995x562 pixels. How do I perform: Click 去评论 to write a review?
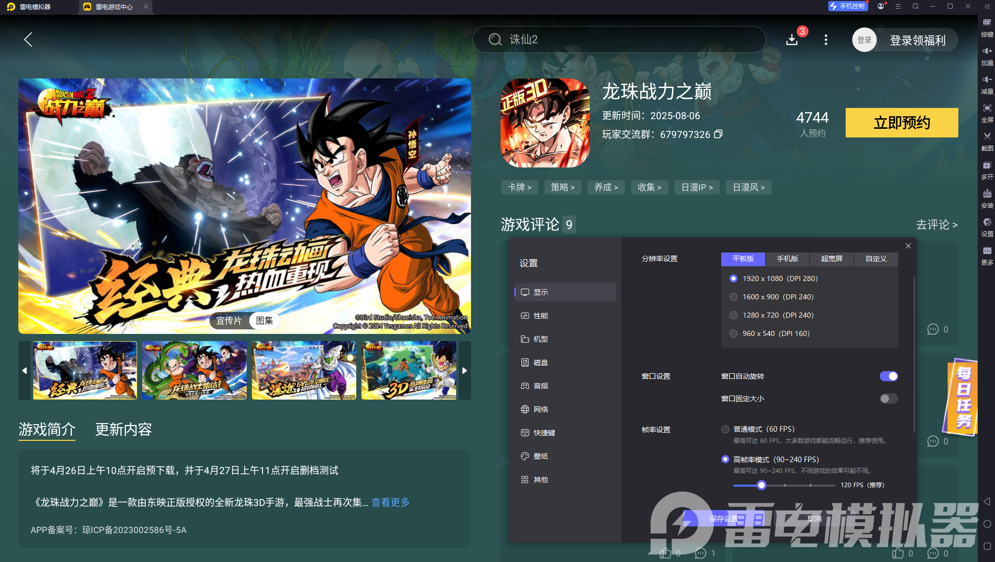[x=936, y=224]
